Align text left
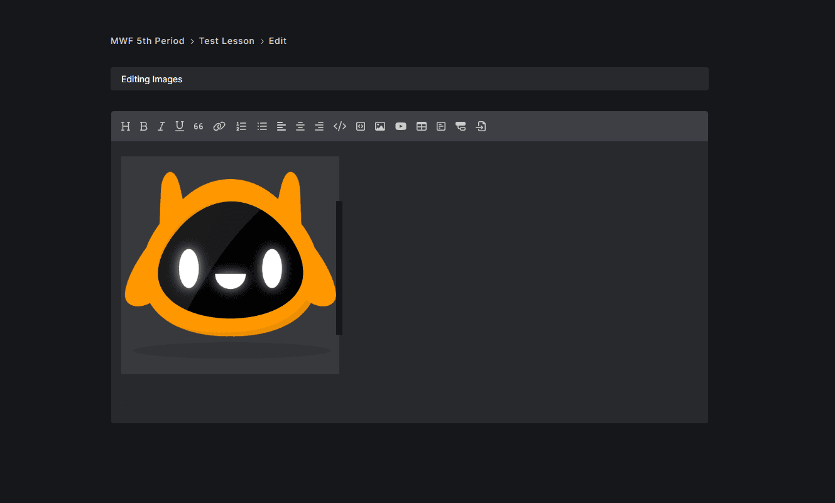This screenshot has width=835, height=503. click(x=281, y=126)
